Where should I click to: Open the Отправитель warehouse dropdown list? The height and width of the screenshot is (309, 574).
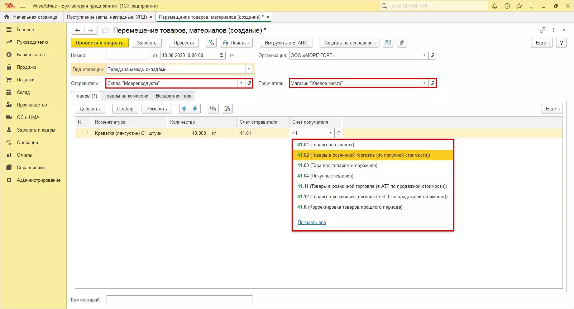pyautogui.click(x=241, y=83)
